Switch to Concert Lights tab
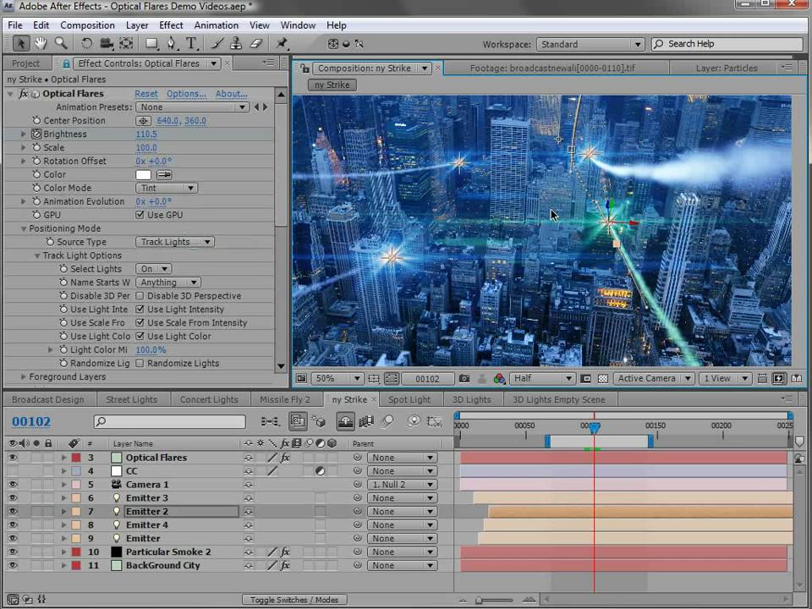Viewport: 812px width, 609px height. point(209,399)
